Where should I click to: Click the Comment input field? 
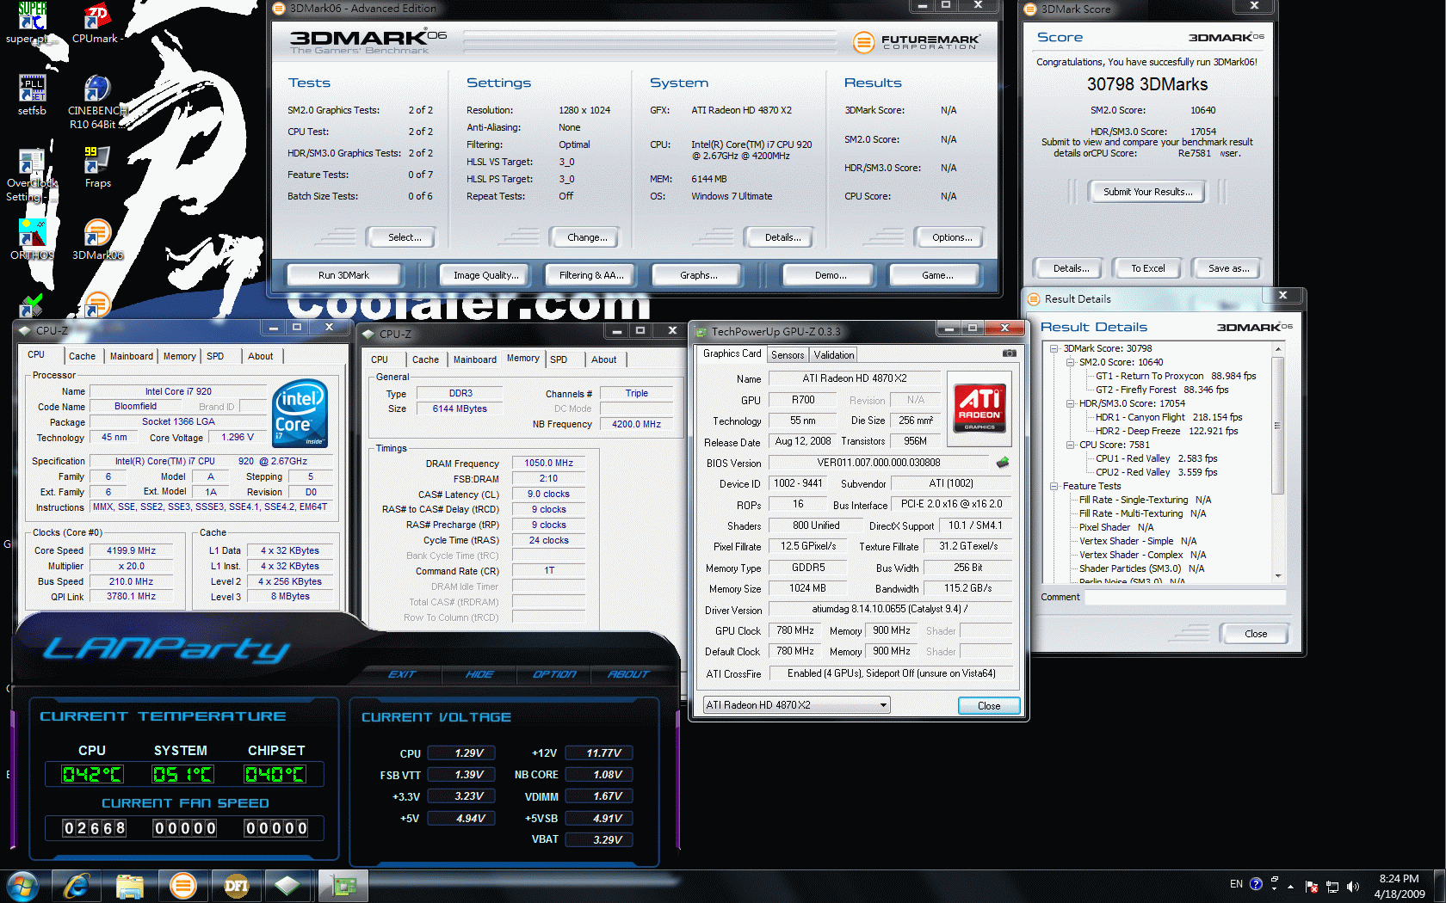click(x=1185, y=597)
